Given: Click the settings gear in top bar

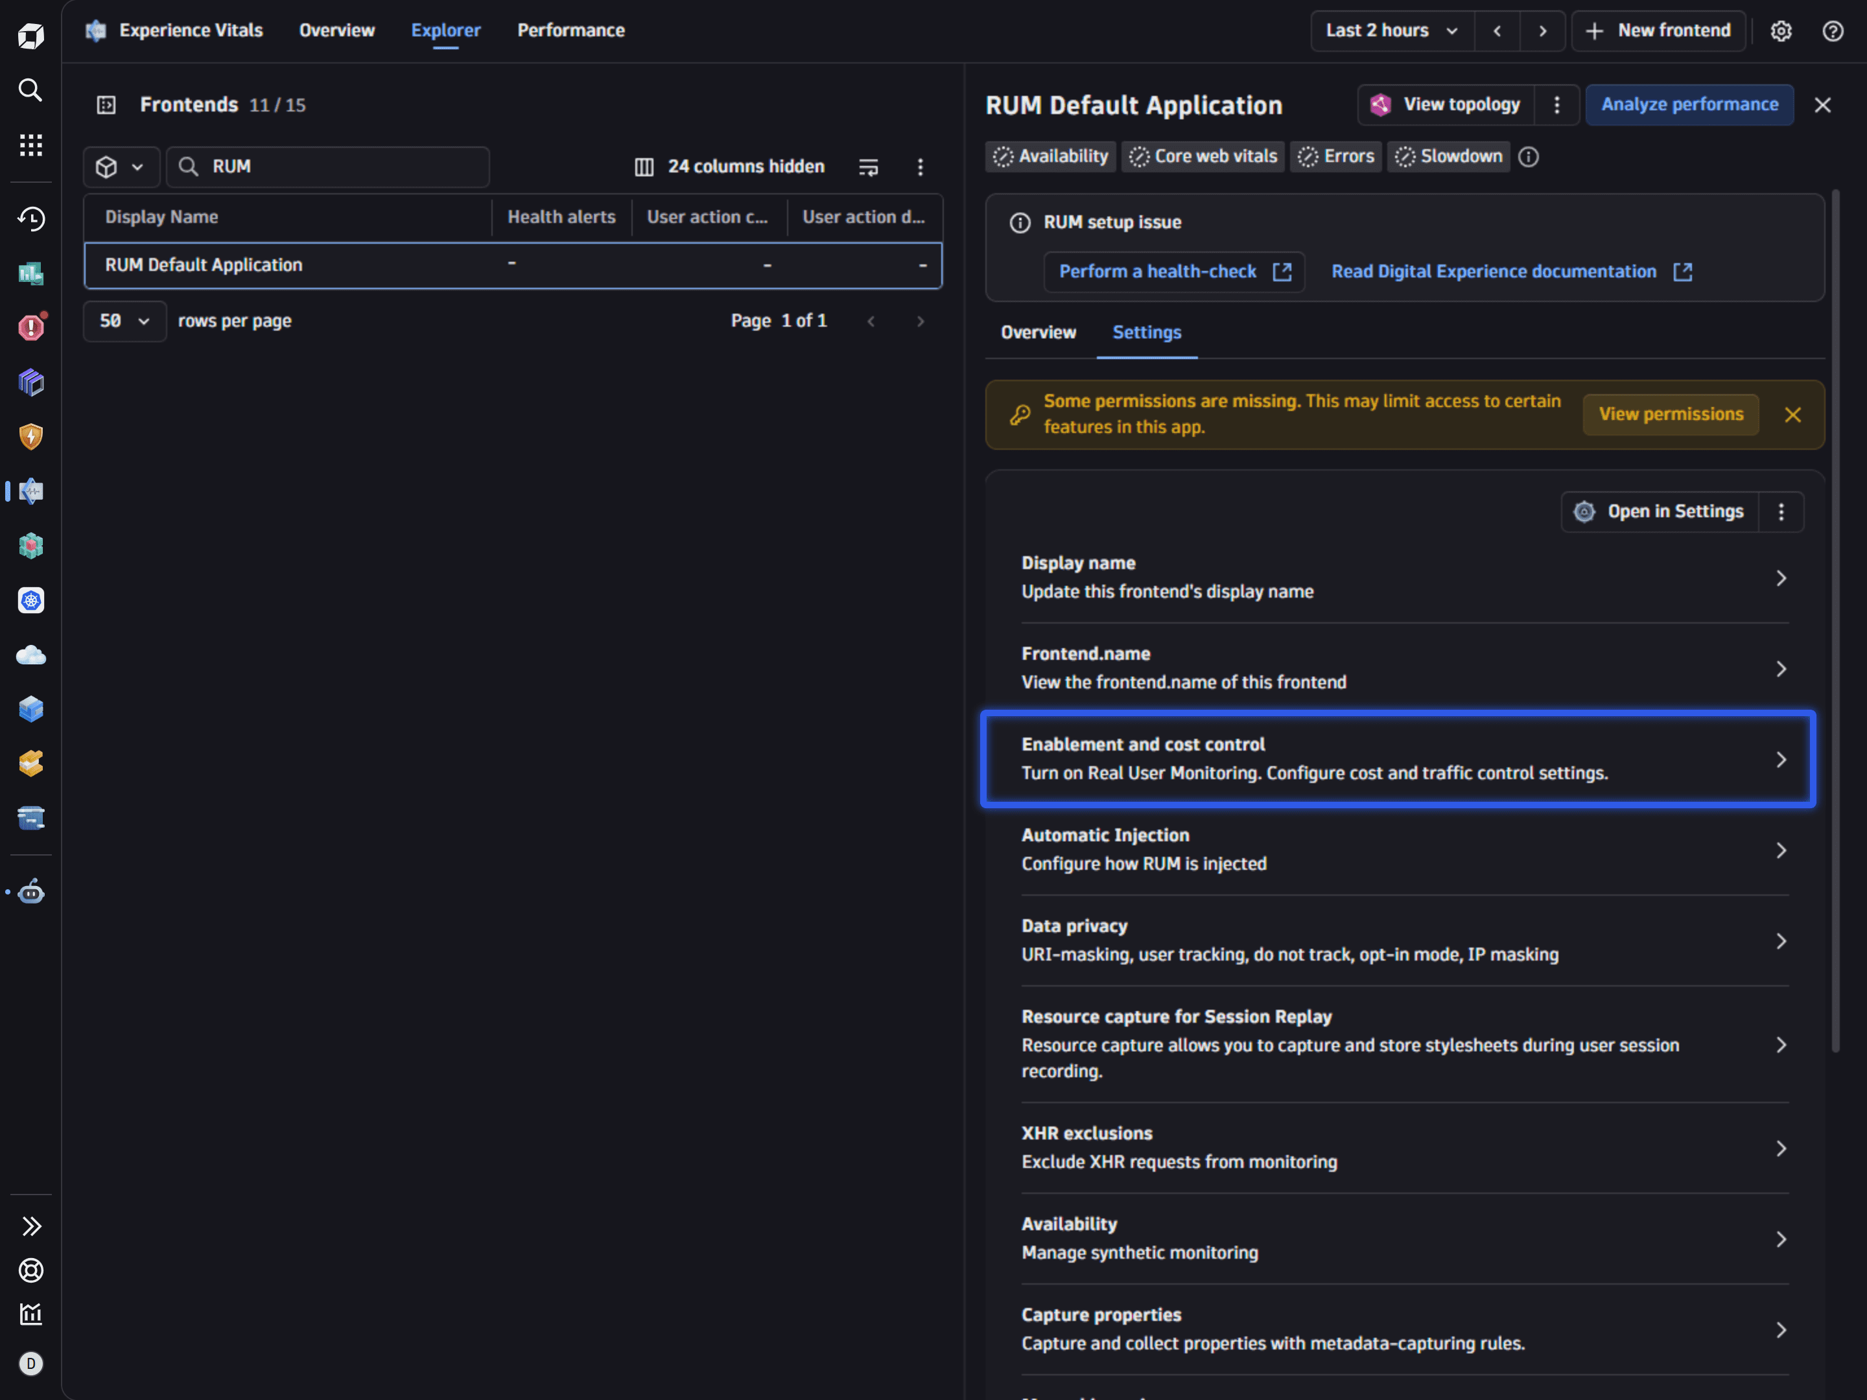Looking at the screenshot, I should click(1781, 31).
